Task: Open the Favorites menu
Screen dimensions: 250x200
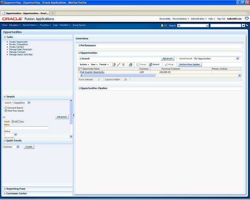Action: [x=45, y=25]
